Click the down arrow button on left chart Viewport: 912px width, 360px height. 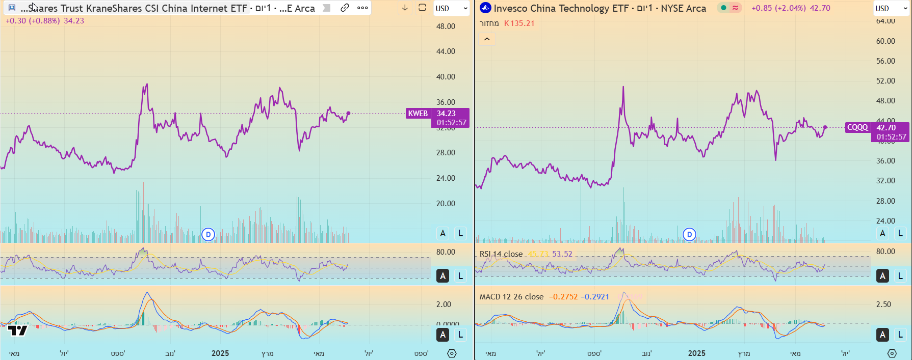405,8
